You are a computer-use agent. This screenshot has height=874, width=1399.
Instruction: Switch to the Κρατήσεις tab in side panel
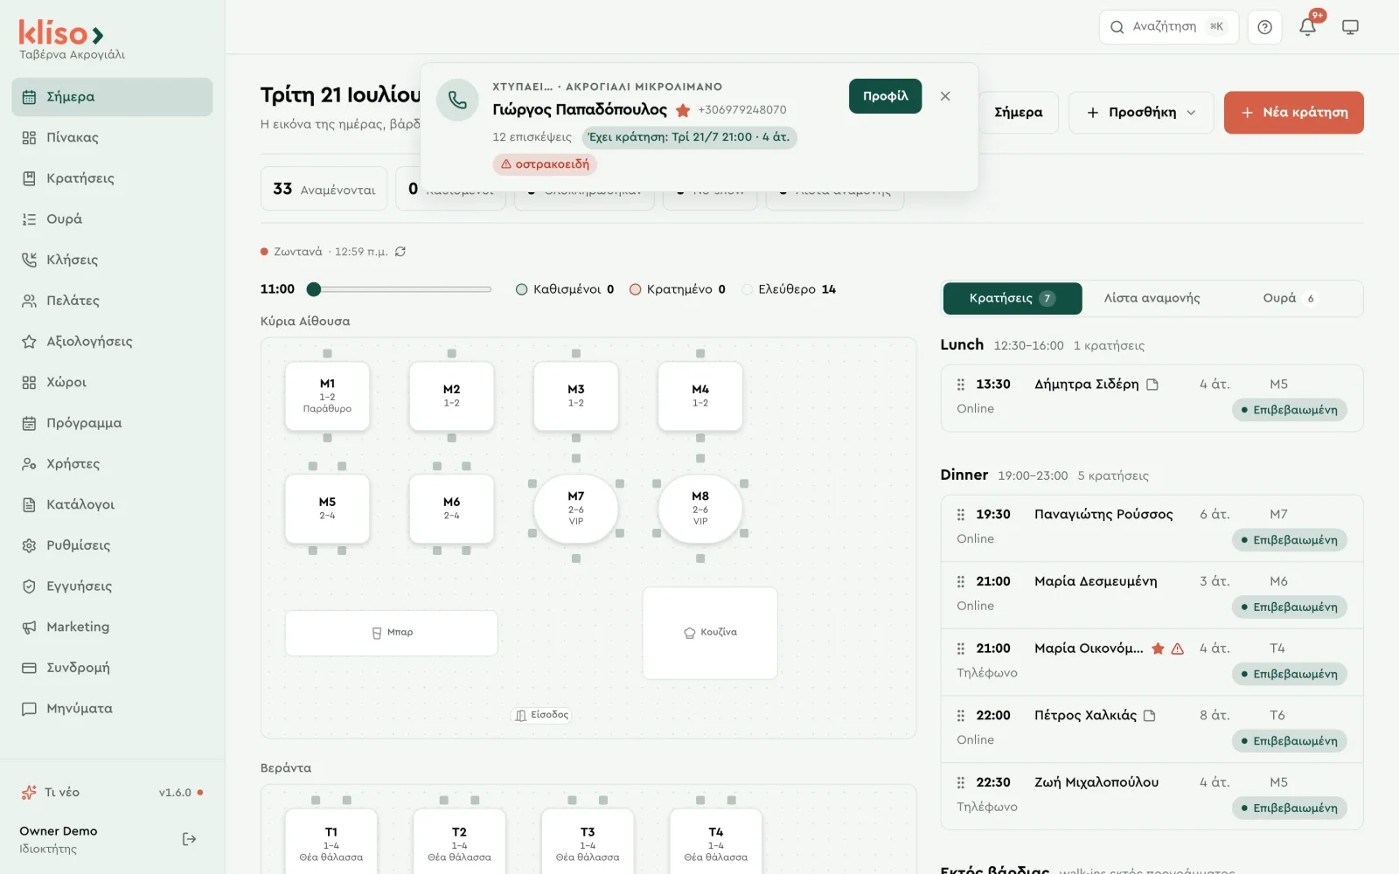(1012, 299)
